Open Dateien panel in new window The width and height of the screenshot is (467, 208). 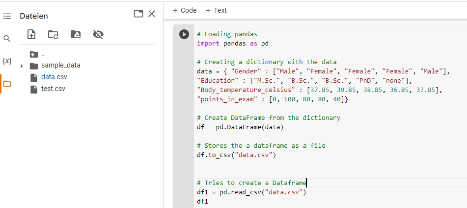coord(138,14)
